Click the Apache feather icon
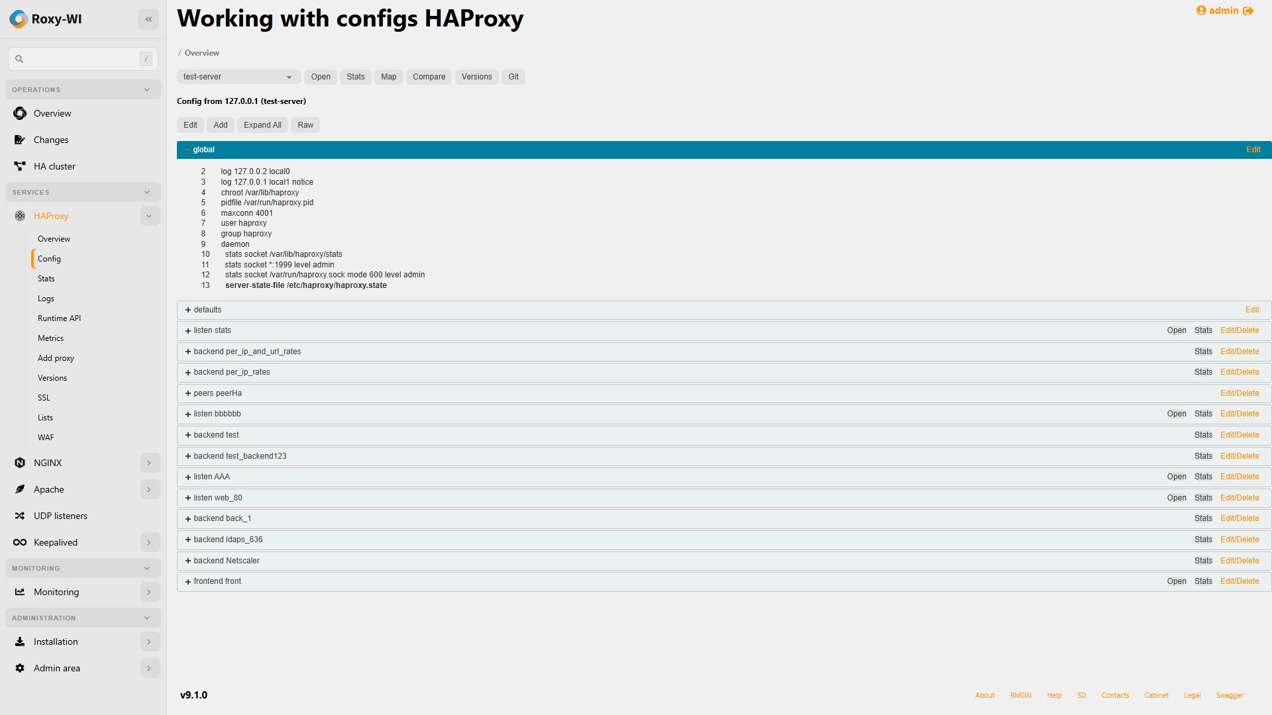Screen dimensions: 1272x715 [20, 489]
